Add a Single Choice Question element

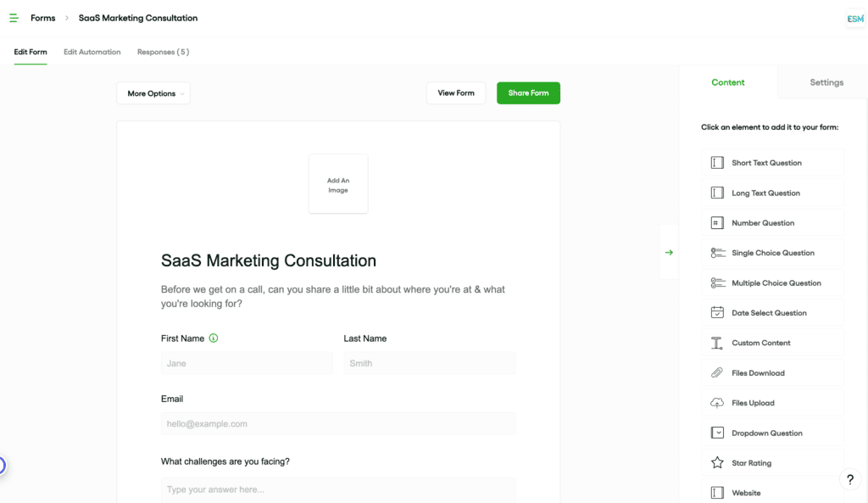click(x=772, y=253)
